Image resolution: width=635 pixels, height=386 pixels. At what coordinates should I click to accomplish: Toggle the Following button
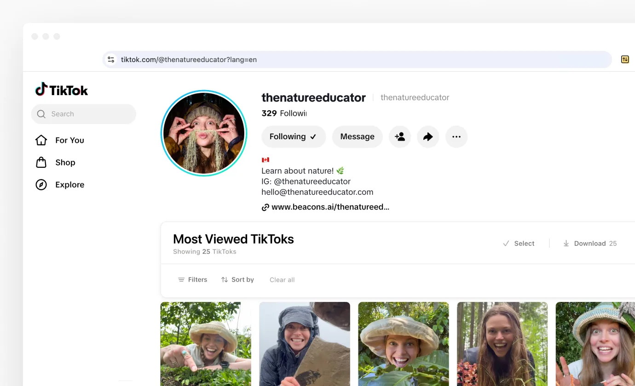(x=294, y=136)
